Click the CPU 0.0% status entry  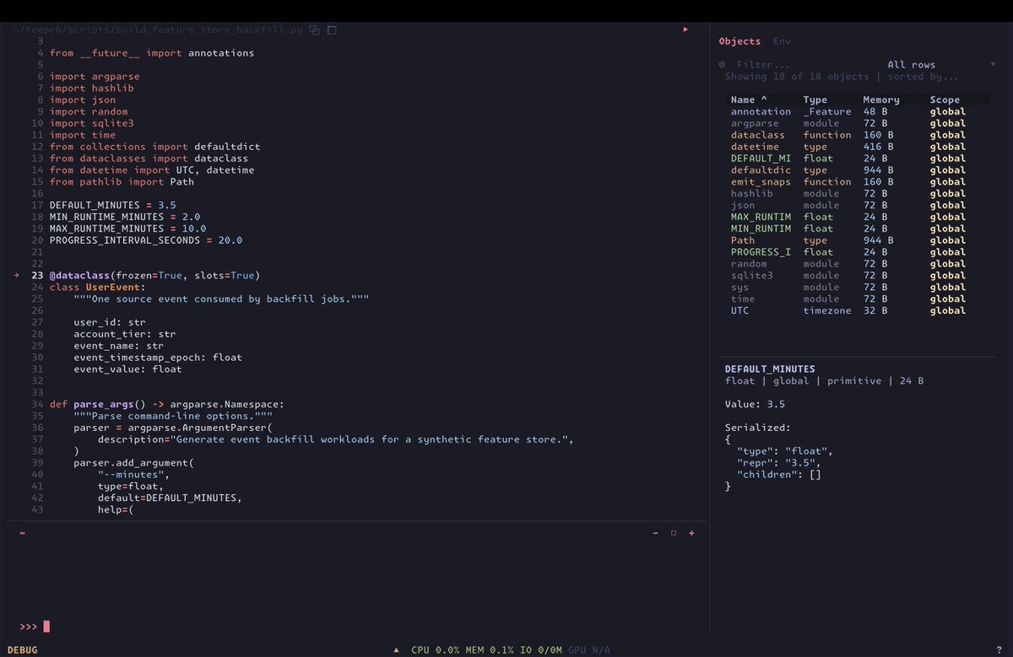point(436,650)
